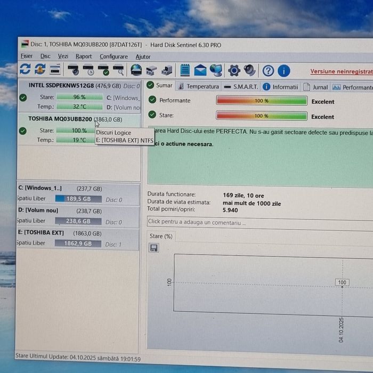Switch to the Temperatura tab

[x=199, y=86]
